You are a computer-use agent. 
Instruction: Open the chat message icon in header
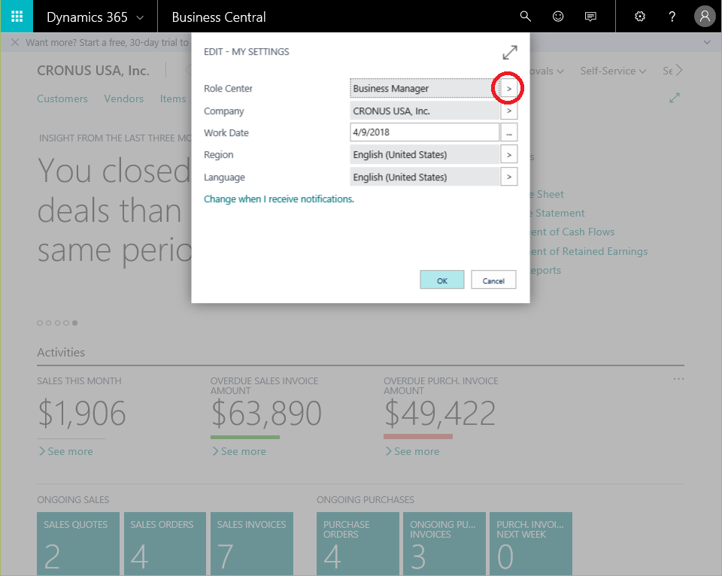(x=590, y=17)
